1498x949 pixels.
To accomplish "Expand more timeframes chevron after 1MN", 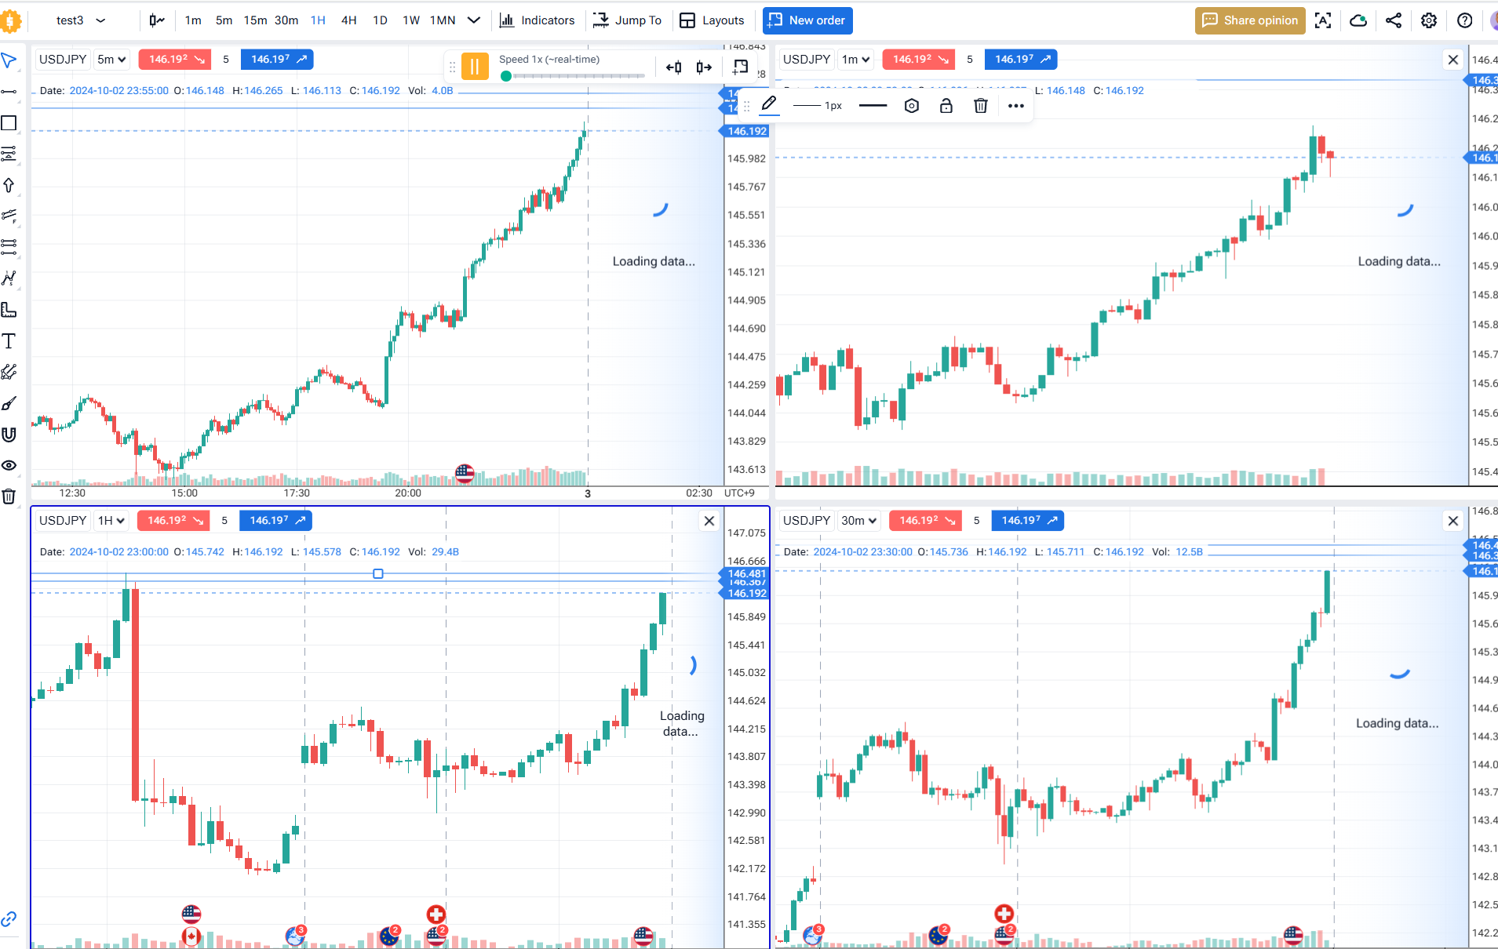I will 474,20.
